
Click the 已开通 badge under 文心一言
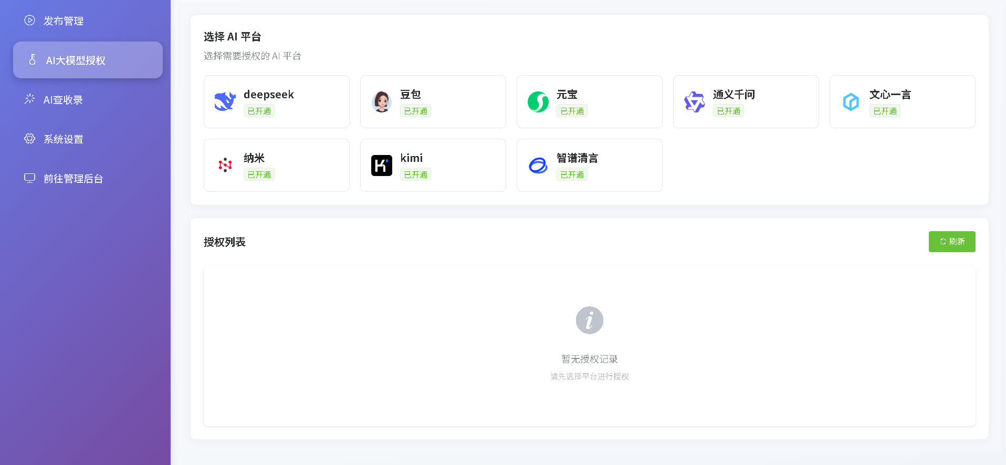pyautogui.click(x=885, y=111)
